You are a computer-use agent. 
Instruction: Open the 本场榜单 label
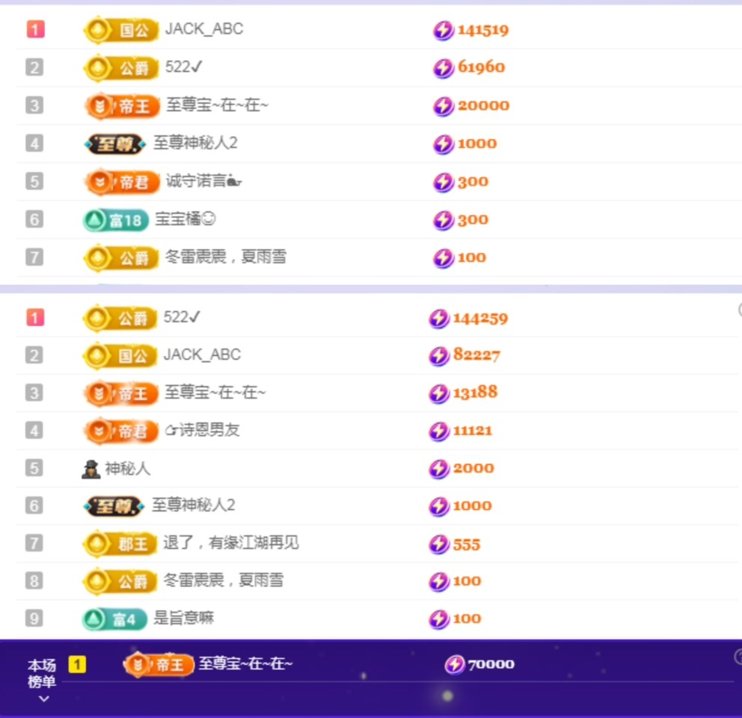pos(42,674)
